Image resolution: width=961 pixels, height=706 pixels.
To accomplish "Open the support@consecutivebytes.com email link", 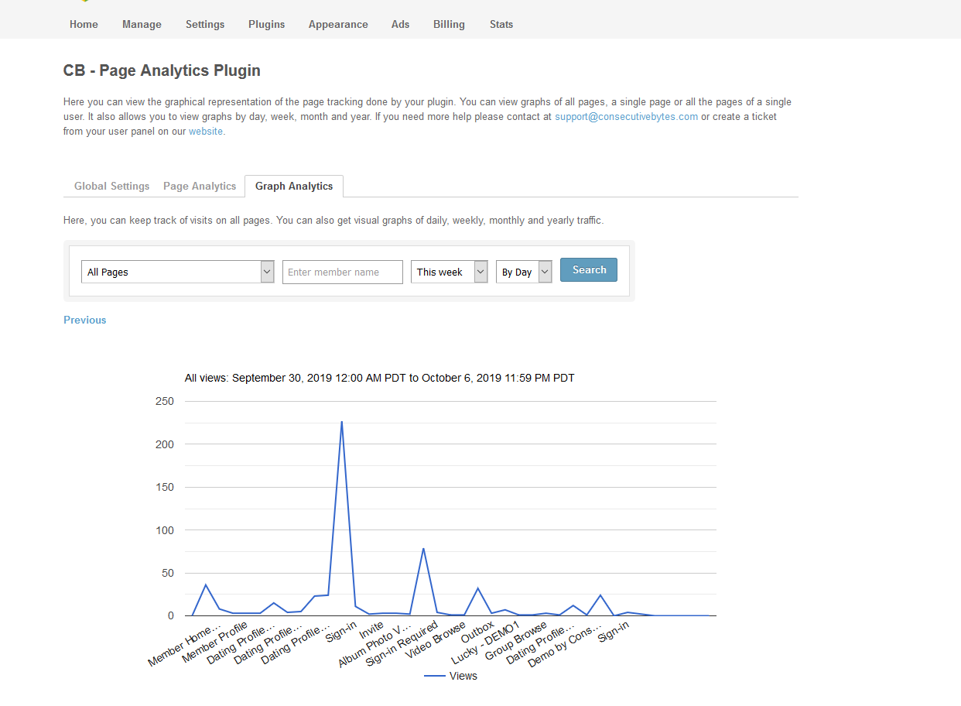I will click(626, 117).
